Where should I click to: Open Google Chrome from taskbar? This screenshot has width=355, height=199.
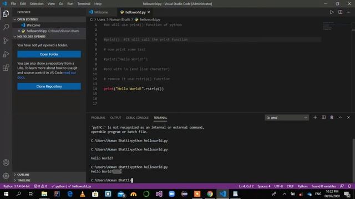(210, 194)
